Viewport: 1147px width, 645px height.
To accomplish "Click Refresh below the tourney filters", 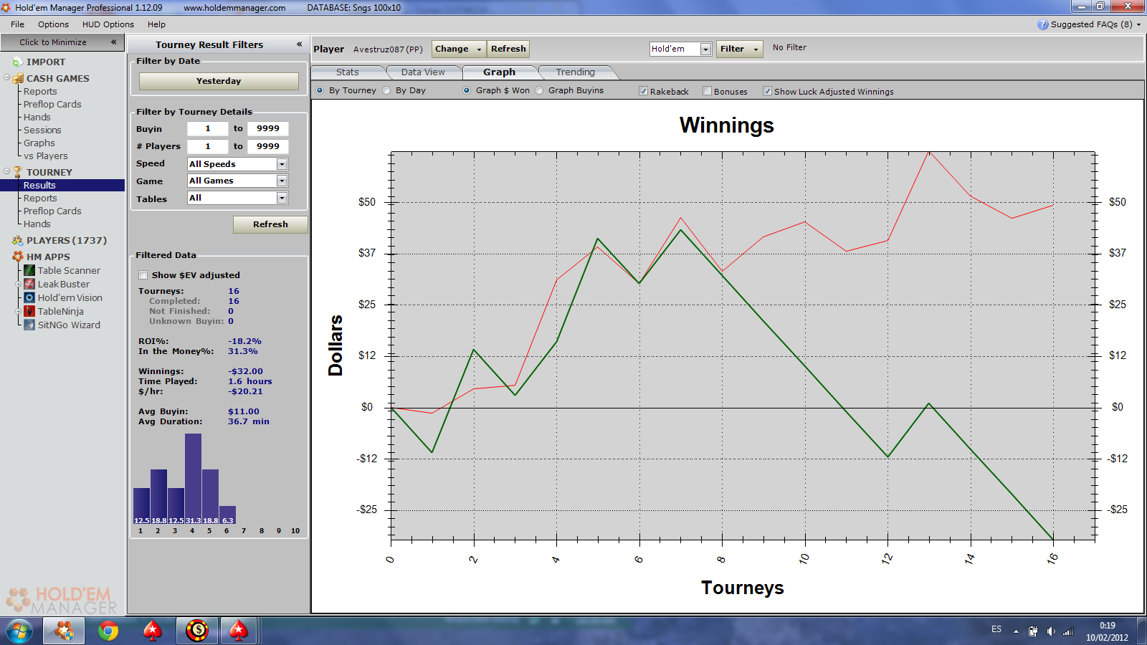I will 270,224.
